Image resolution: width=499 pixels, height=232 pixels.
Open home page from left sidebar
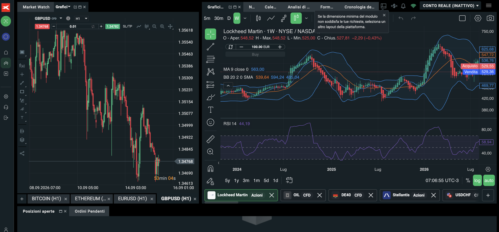(x=6, y=52)
